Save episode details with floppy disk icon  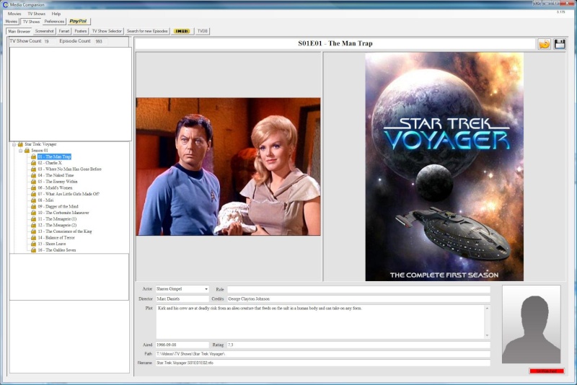tap(560, 44)
